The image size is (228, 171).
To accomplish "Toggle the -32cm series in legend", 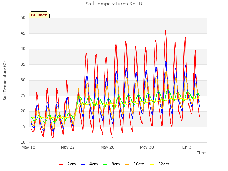I will click(x=160, y=164).
